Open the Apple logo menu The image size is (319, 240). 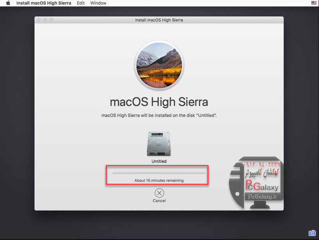point(8,3)
